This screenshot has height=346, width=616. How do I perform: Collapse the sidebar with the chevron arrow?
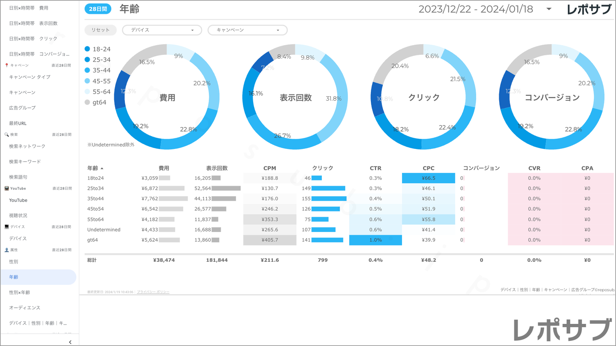click(70, 342)
